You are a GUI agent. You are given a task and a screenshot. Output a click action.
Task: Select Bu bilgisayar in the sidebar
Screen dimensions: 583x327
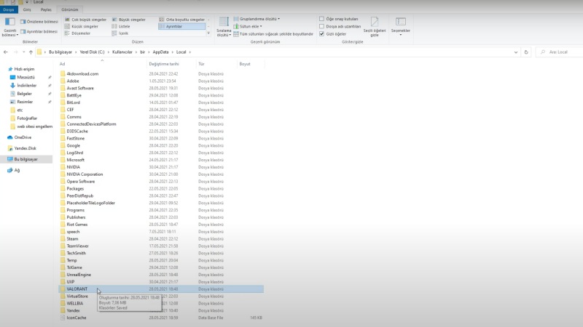click(26, 159)
